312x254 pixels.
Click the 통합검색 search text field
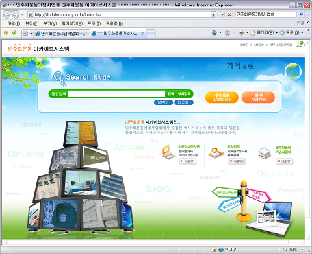pos(116,94)
